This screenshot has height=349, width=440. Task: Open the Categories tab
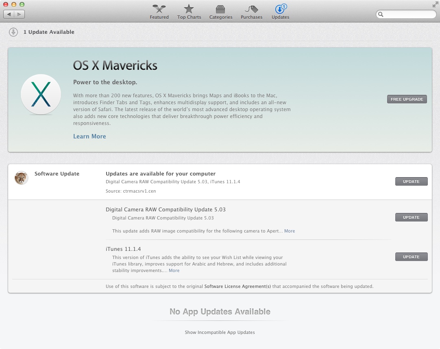tap(220, 12)
